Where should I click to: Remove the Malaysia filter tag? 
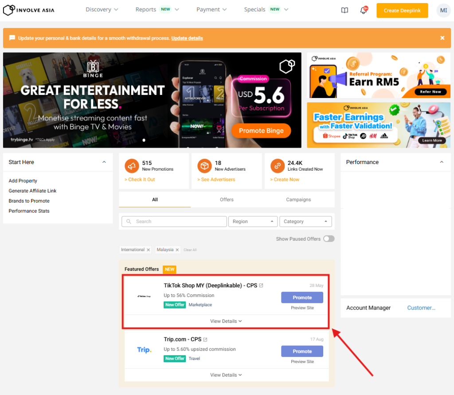(177, 250)
